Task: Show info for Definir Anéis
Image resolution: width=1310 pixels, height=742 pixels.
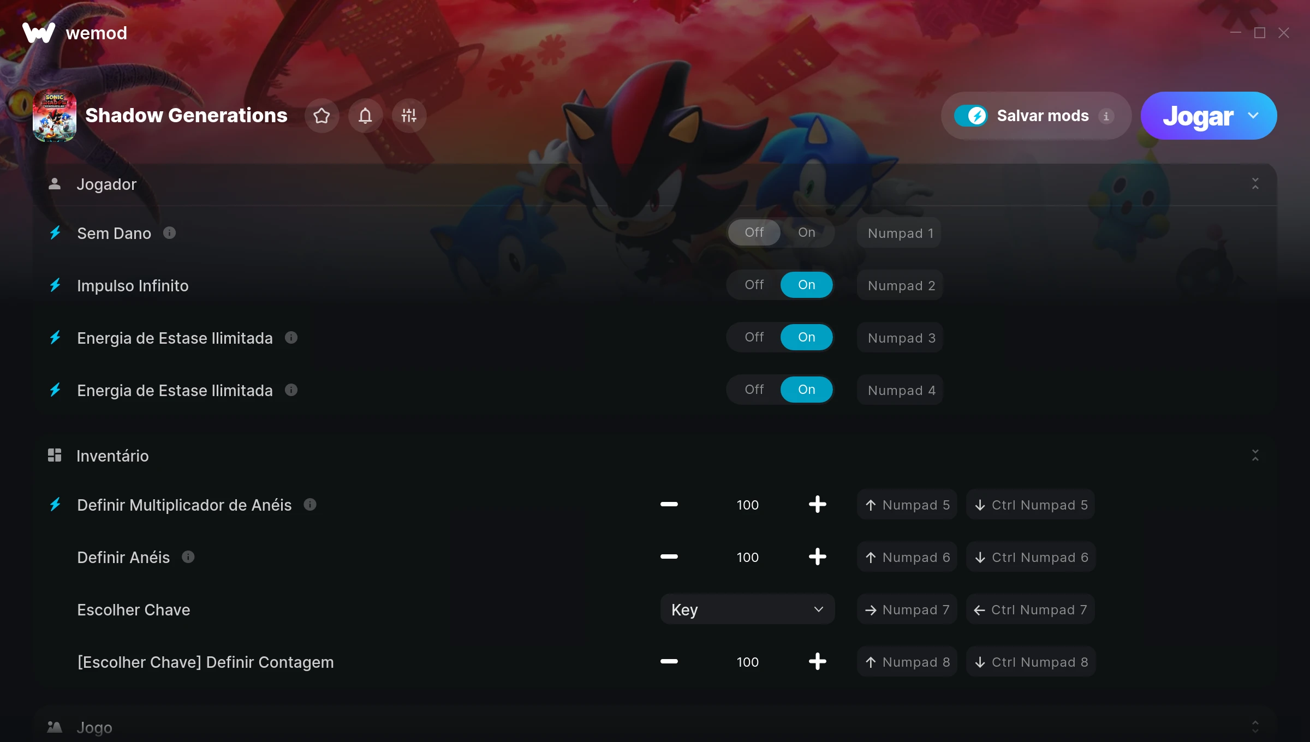Action: coord(188,557)
